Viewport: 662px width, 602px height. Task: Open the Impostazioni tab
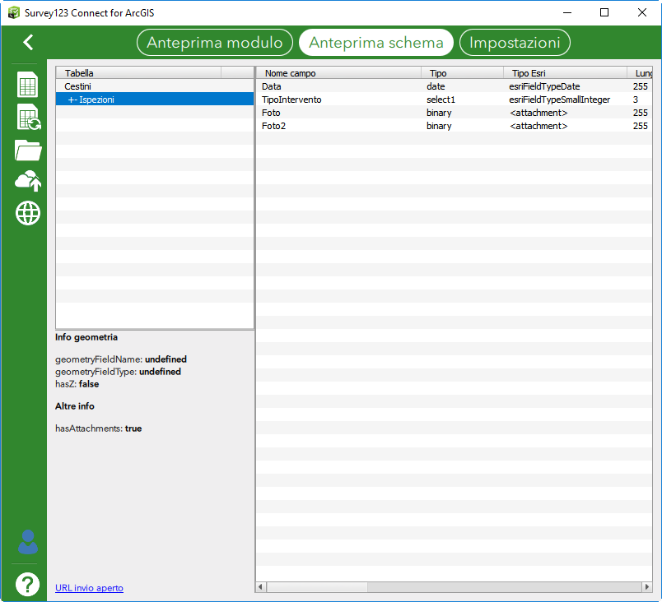[x=515, y=43]
